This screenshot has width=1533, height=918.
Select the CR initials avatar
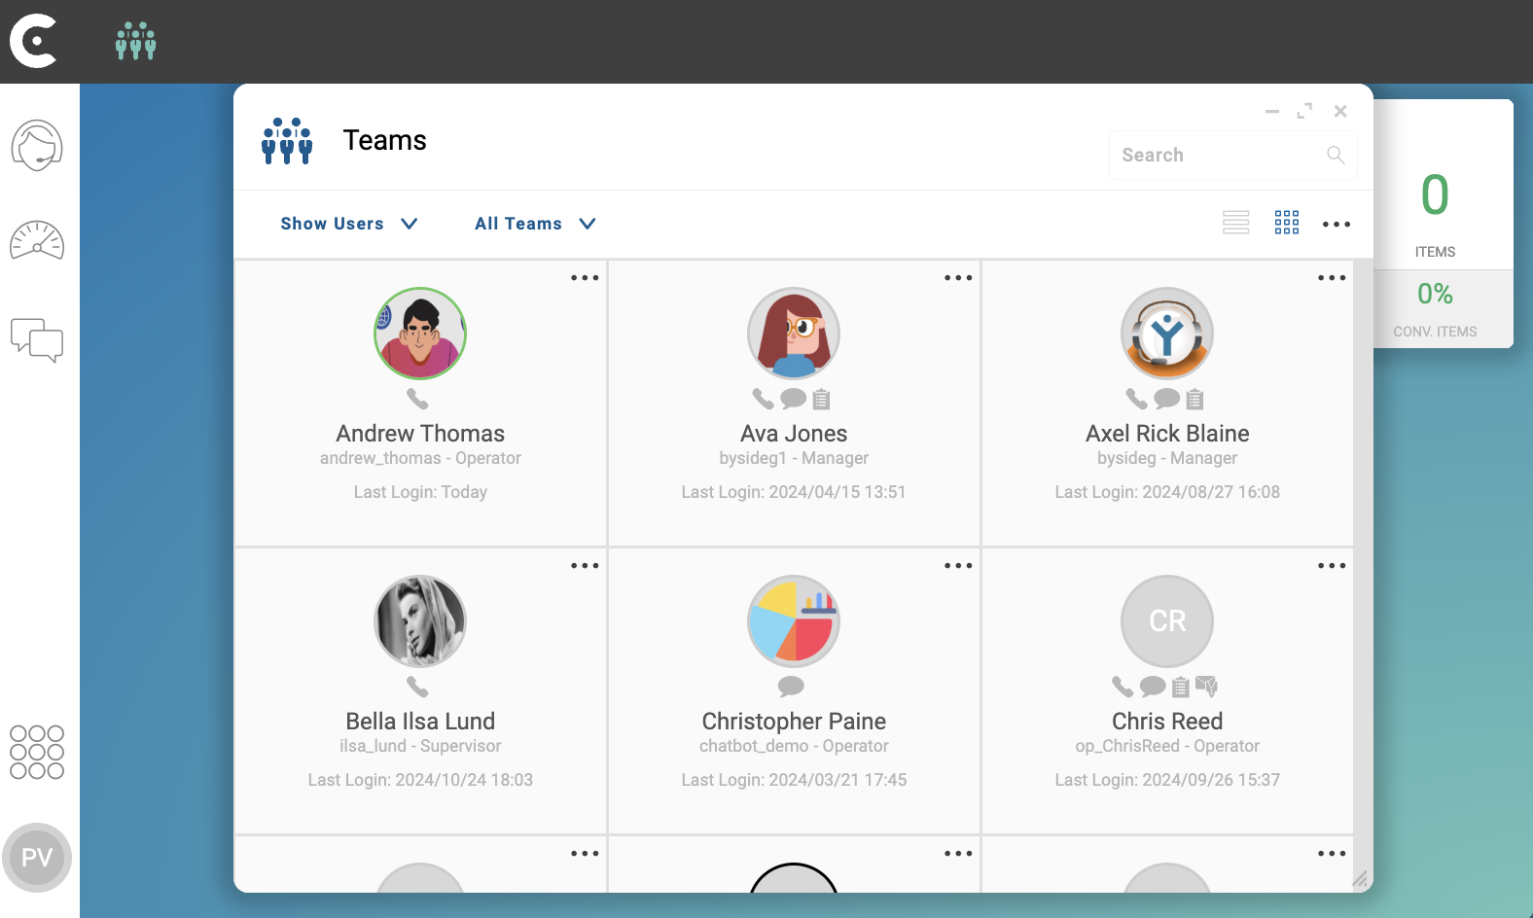pyautogui.click(x=1167, y=621)
